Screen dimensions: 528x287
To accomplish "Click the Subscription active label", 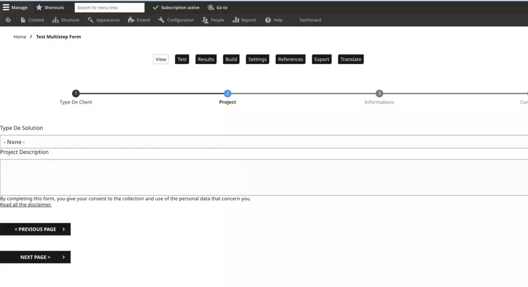I will point(180,7).
